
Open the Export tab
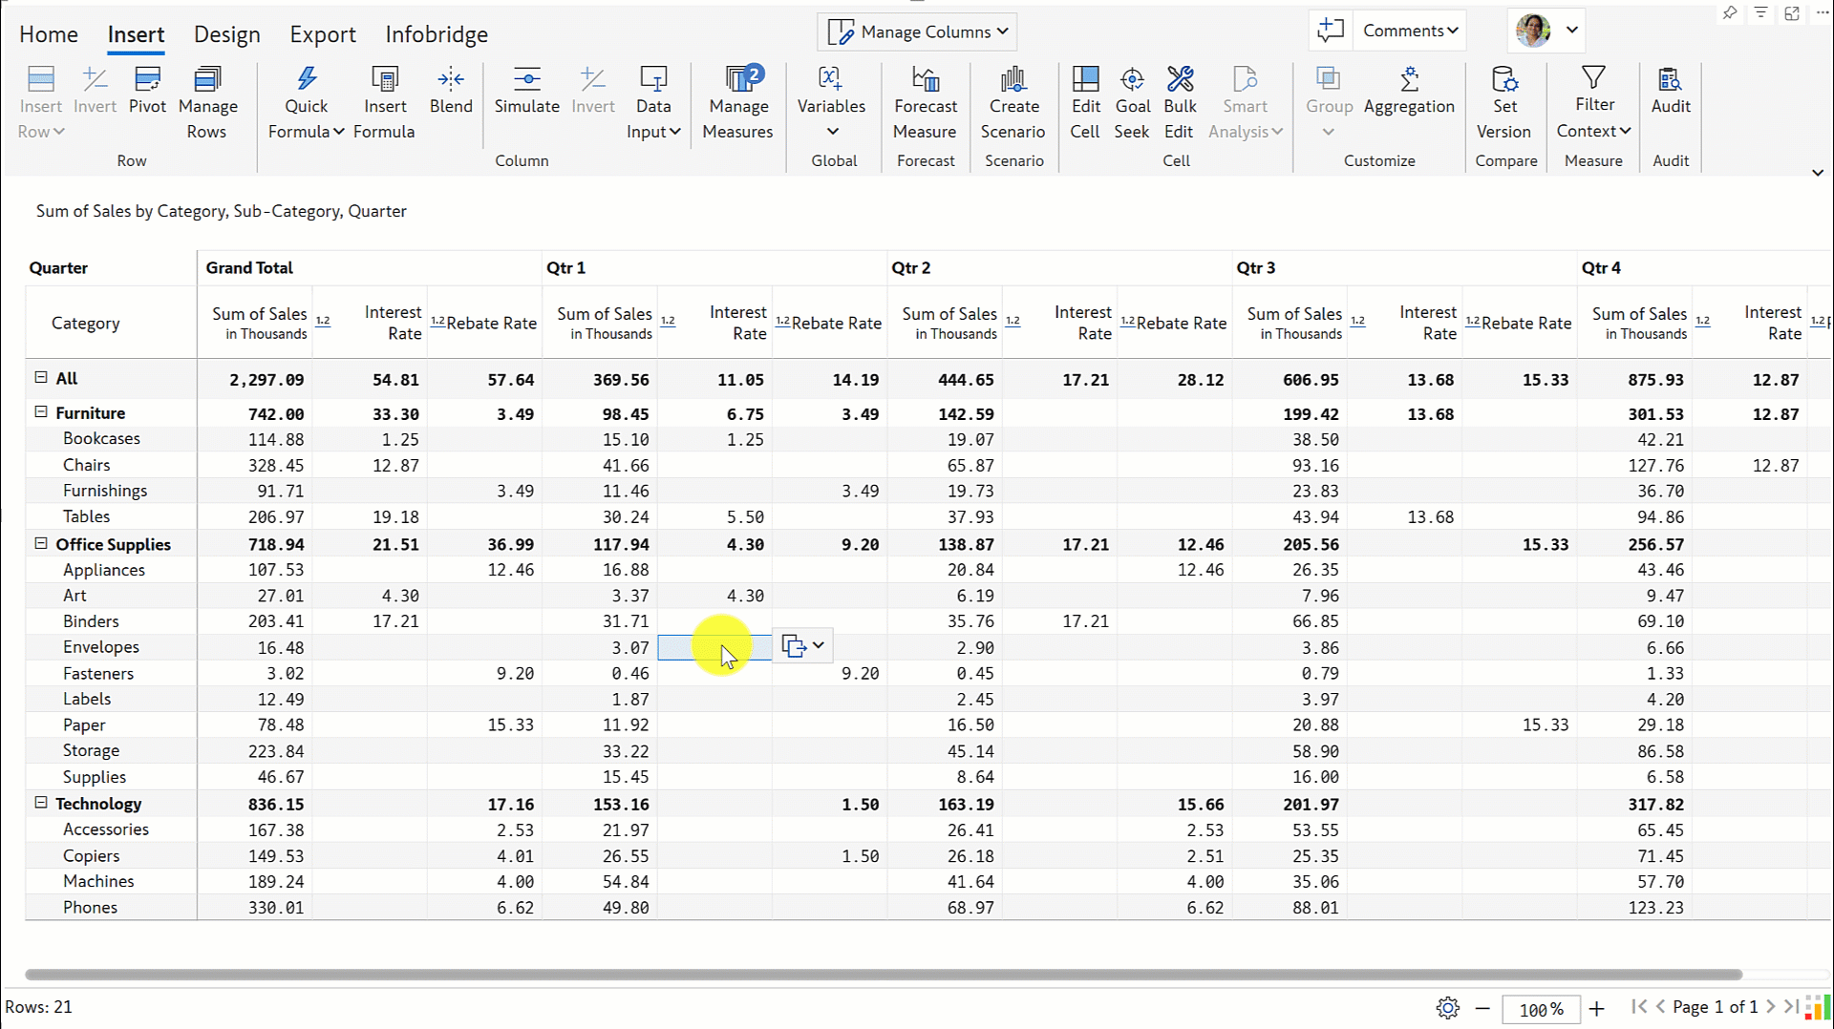point(323,34)
